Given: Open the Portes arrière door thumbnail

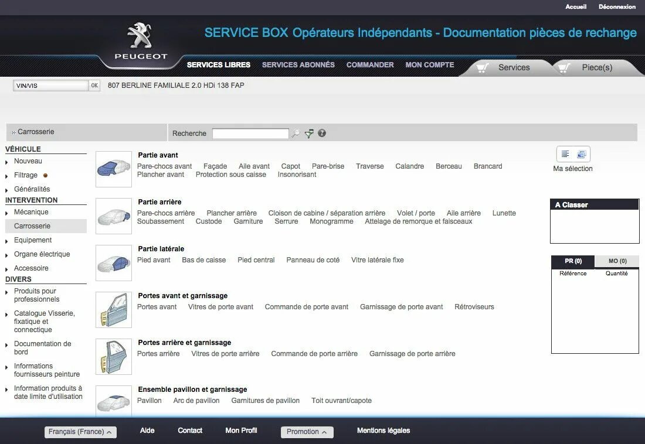Looking at the screenshot, I should tap(114, 357).
